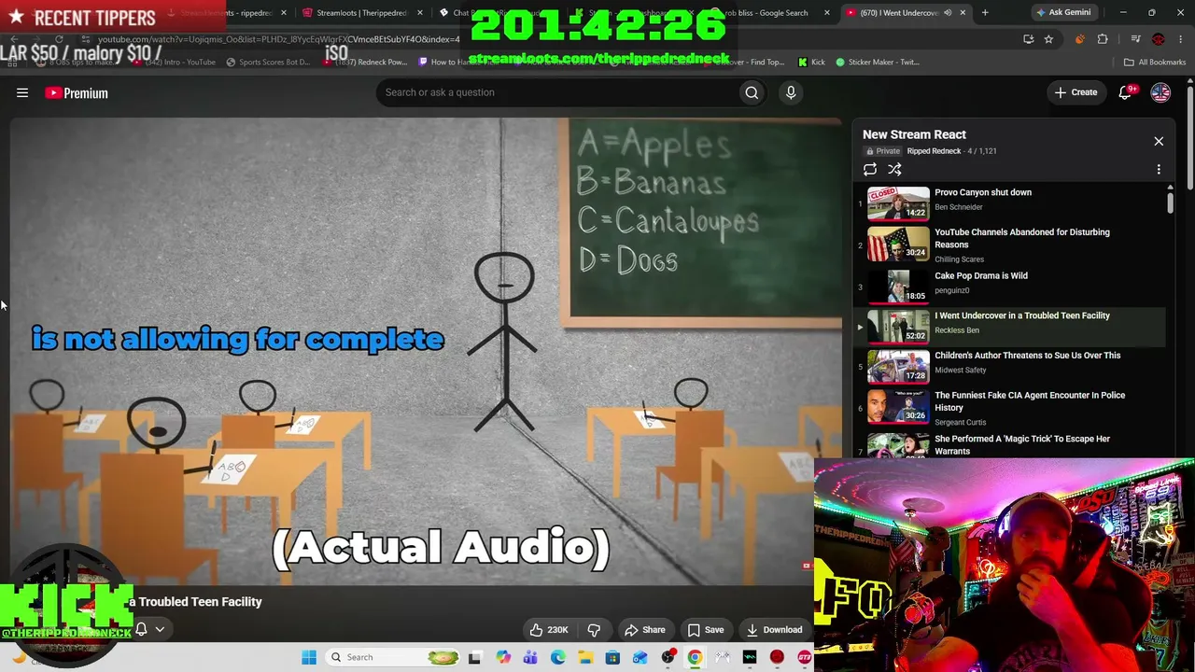Screen dimensions: 1195x672
Task: Open the YouTube account avatar menu
Action: click(1160, 92)
